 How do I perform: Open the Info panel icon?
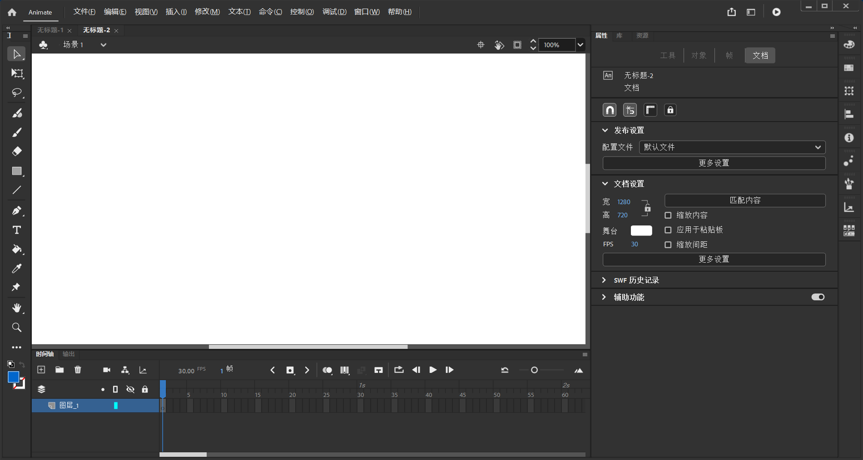[849, 137]
